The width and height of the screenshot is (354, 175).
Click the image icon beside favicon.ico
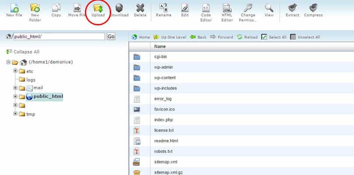point(137,109)
